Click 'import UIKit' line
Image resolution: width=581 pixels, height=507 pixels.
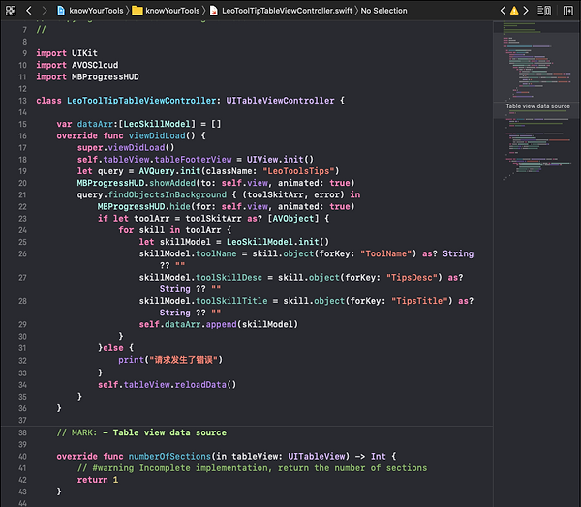click(x=67, y=53)
